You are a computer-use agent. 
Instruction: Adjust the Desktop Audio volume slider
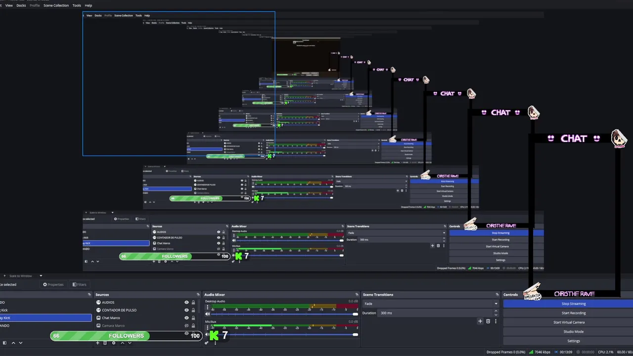tap(285, 314)
